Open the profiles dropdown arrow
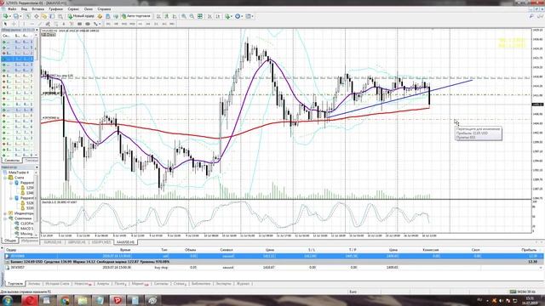 click(20, 16)
